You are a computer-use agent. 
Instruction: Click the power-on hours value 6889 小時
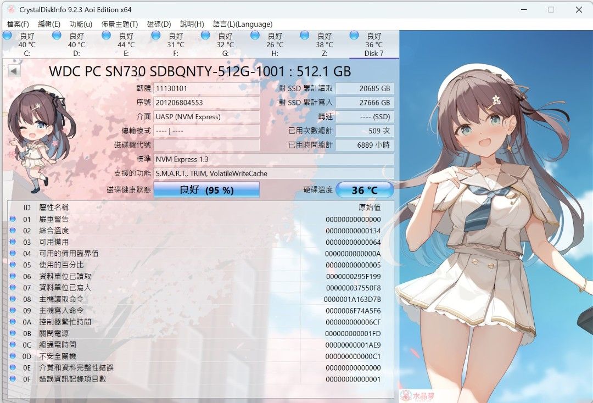(365, 145)
